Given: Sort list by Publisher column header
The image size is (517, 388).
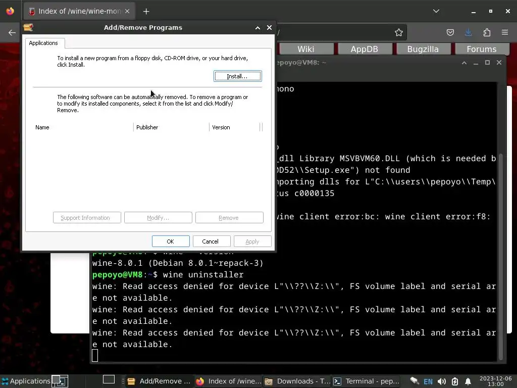Looking at the screenshot, I should [x=171, y=127].
